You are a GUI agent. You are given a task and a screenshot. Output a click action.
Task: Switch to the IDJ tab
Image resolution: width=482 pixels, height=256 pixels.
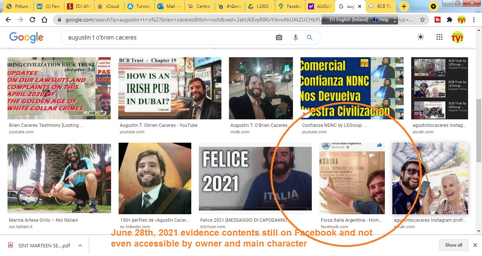click(78, 6)
